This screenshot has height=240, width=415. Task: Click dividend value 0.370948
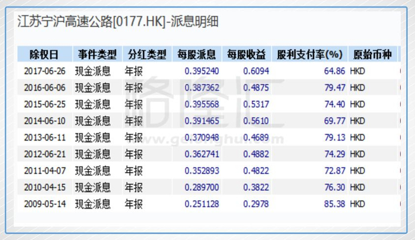[x=202, y=137]
